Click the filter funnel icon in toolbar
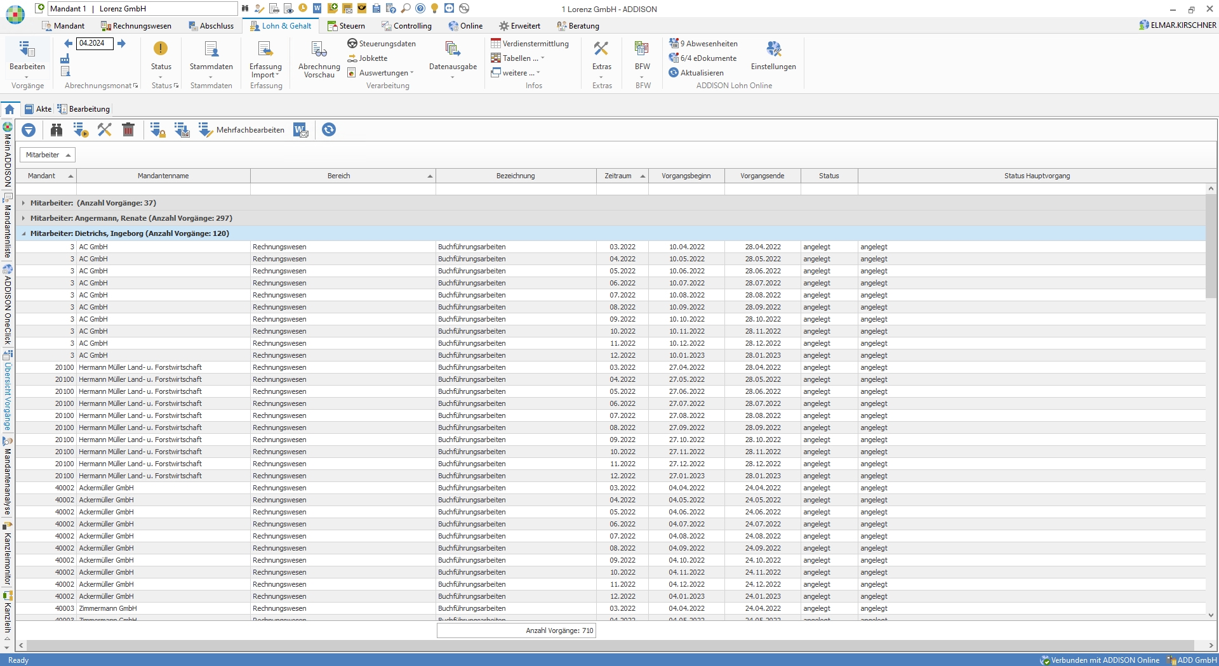The width and height of the screenshot is (1219, 666). [29, 130]
